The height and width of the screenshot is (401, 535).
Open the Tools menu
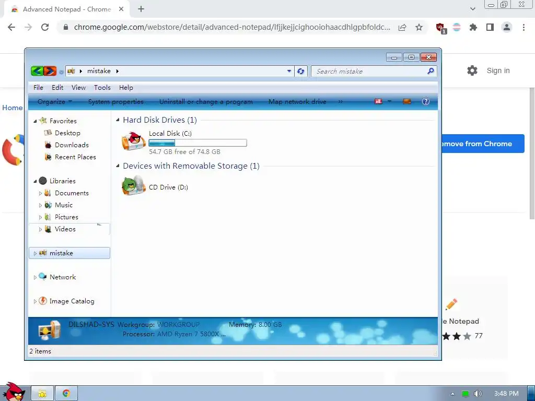(x=102, y=88)
